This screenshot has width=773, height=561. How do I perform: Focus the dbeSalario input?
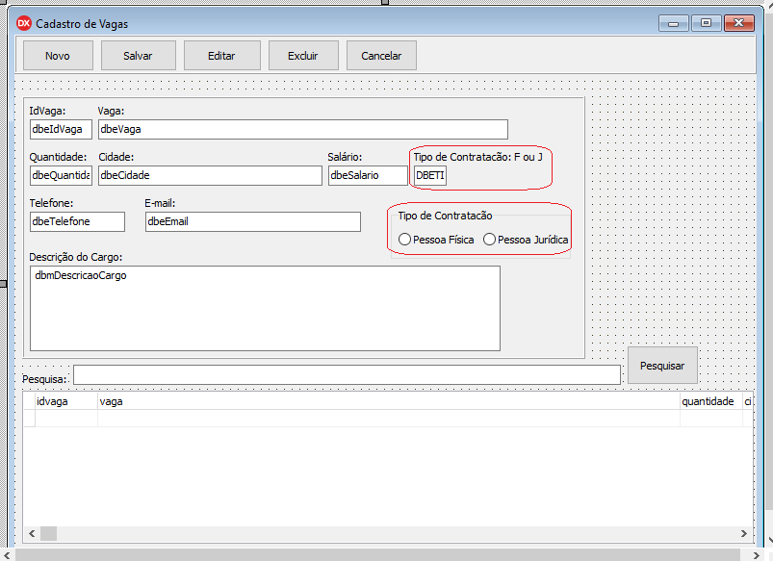coord(368,175)
